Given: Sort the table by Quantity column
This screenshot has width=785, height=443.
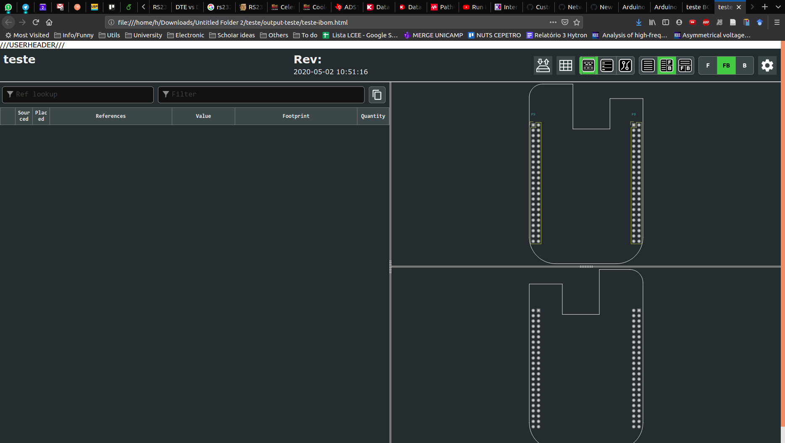Looking at the screenshot, I should [373, 116].
